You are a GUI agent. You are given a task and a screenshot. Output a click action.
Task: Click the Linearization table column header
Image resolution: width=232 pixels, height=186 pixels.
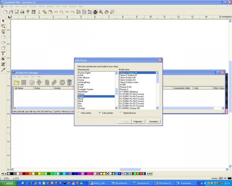point(183,88)
